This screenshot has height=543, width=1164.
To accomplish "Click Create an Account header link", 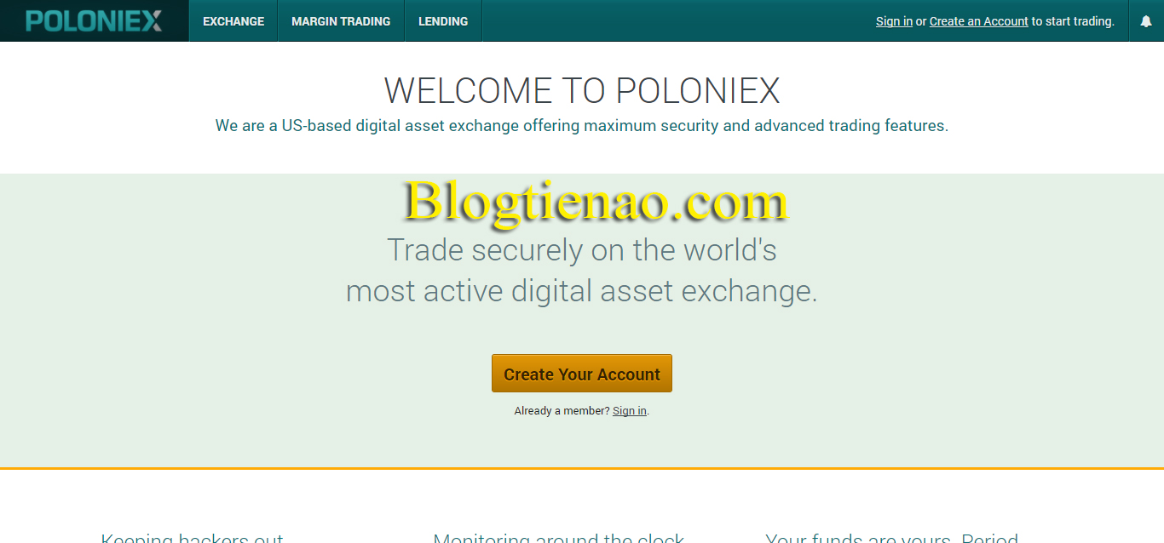I will pos(979,21).
